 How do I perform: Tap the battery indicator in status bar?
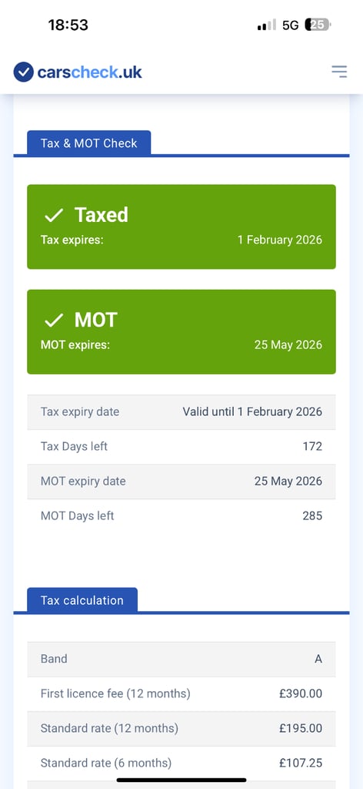tap(318, 25)
